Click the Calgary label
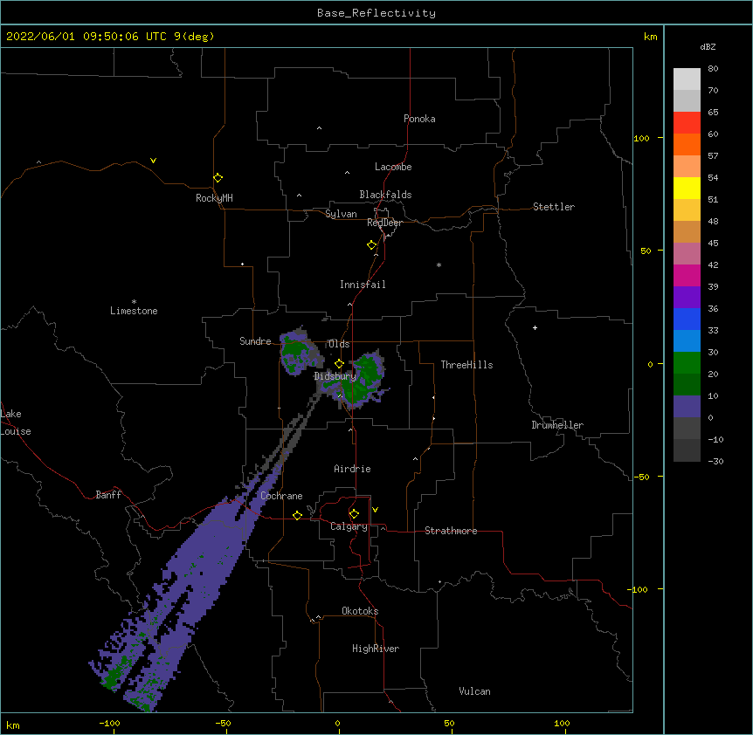The image size is (753, 735). pos(349,526)
